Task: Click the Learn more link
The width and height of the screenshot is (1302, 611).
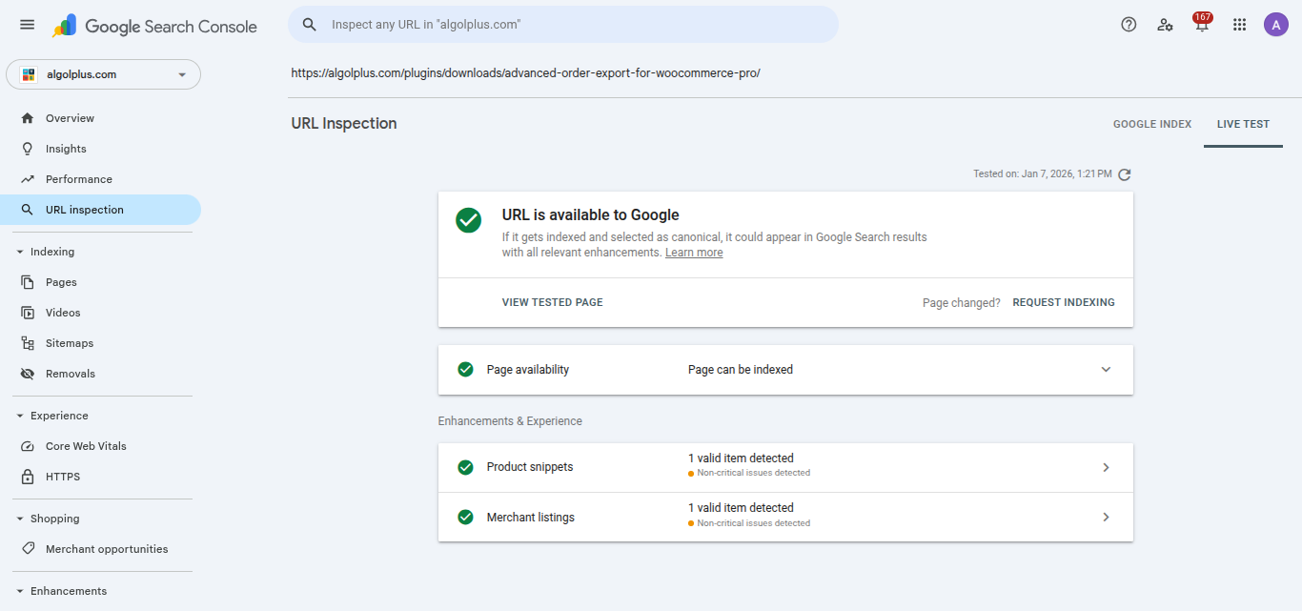Action: coord(693,253)
